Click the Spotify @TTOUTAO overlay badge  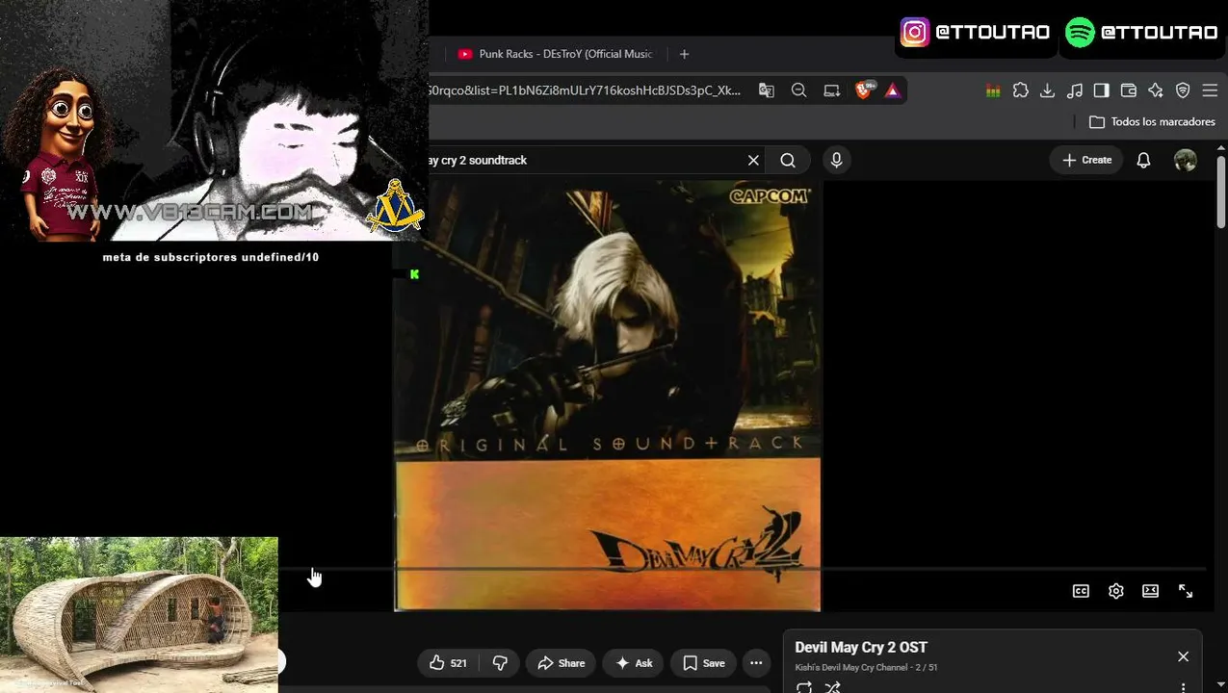[1142, 32]
